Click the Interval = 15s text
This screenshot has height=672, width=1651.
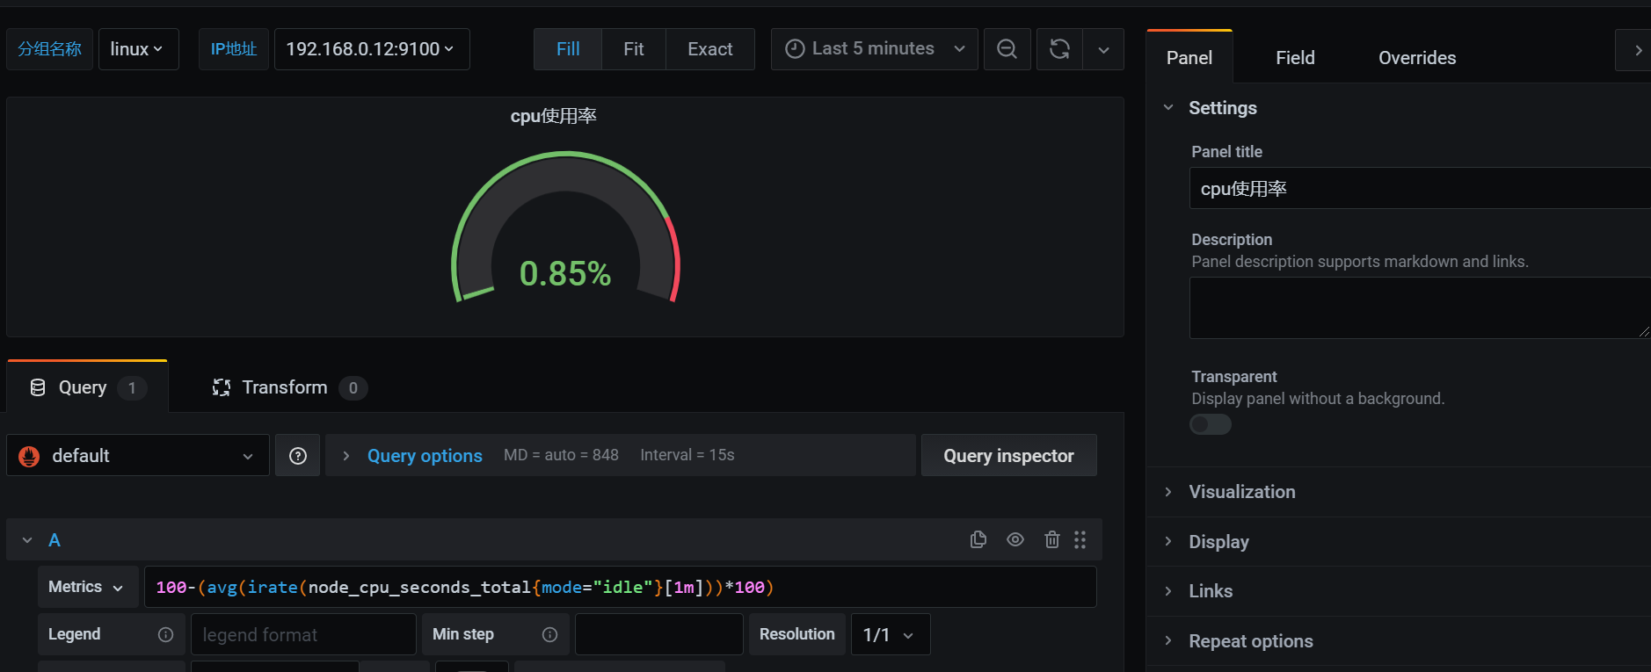pyautogui.click(x=687, y=455)
